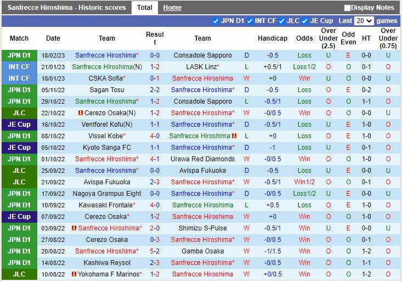Click the 2-0 result against Shimizu S-Pulse
402x282 pixels.
155,228
